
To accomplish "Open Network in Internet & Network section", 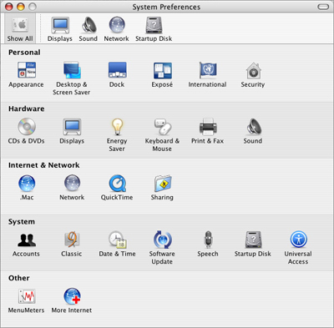I will (x=72, y=188).
